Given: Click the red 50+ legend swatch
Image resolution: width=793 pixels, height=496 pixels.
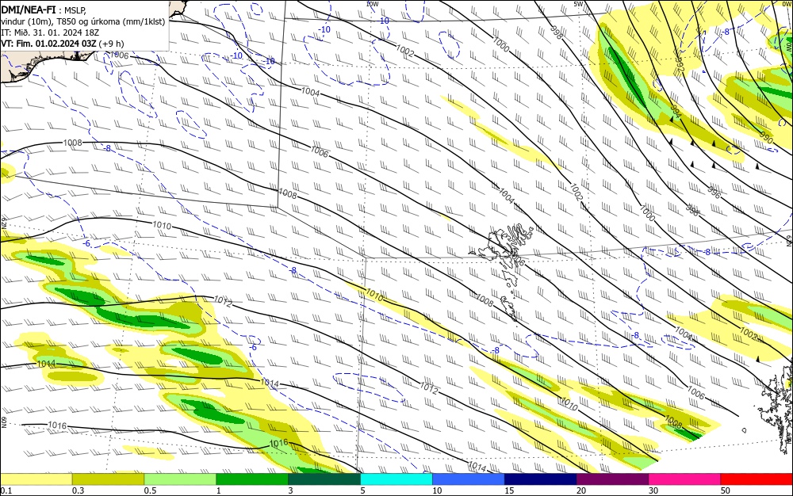Looking at the screenshot, I should [x=757, y=479].
